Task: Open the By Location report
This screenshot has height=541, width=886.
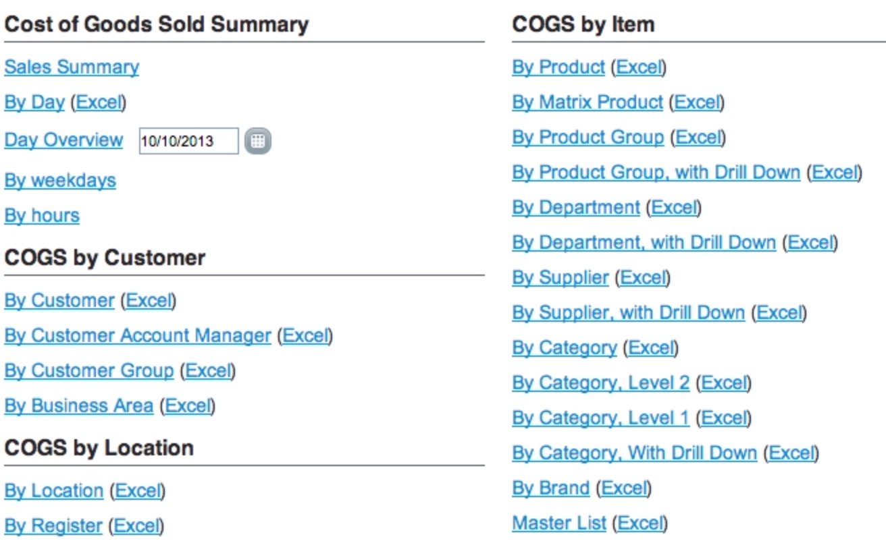Action: [x=54, y=490]
